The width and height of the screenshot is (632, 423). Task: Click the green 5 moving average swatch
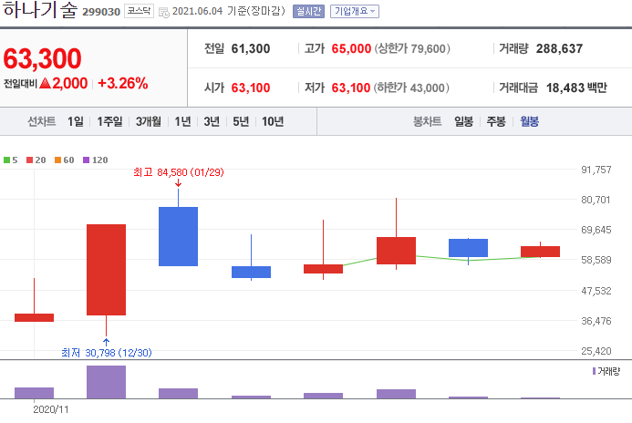(x=7, y=160)
